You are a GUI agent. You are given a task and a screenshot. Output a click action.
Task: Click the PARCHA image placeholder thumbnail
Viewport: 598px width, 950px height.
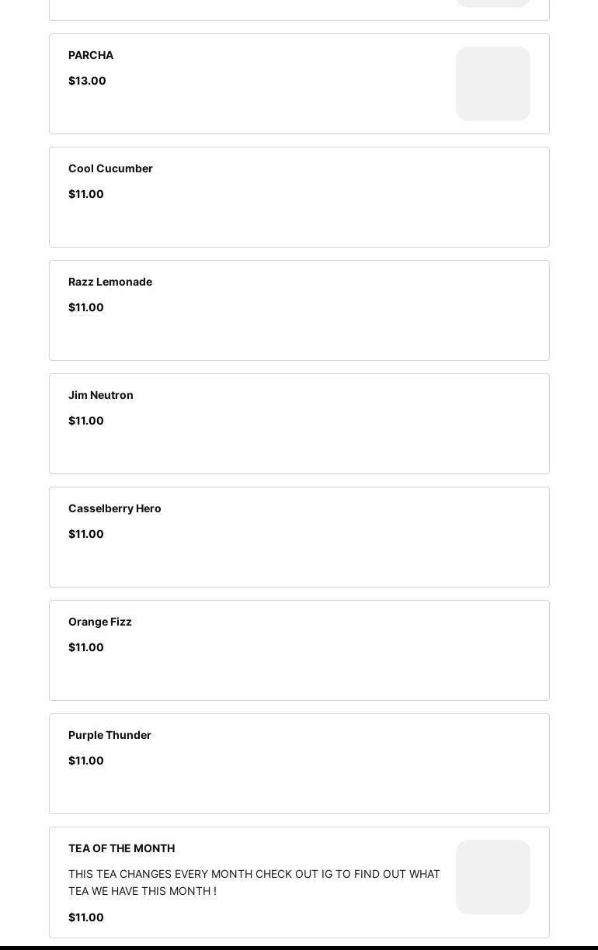(x=493, y=84)
